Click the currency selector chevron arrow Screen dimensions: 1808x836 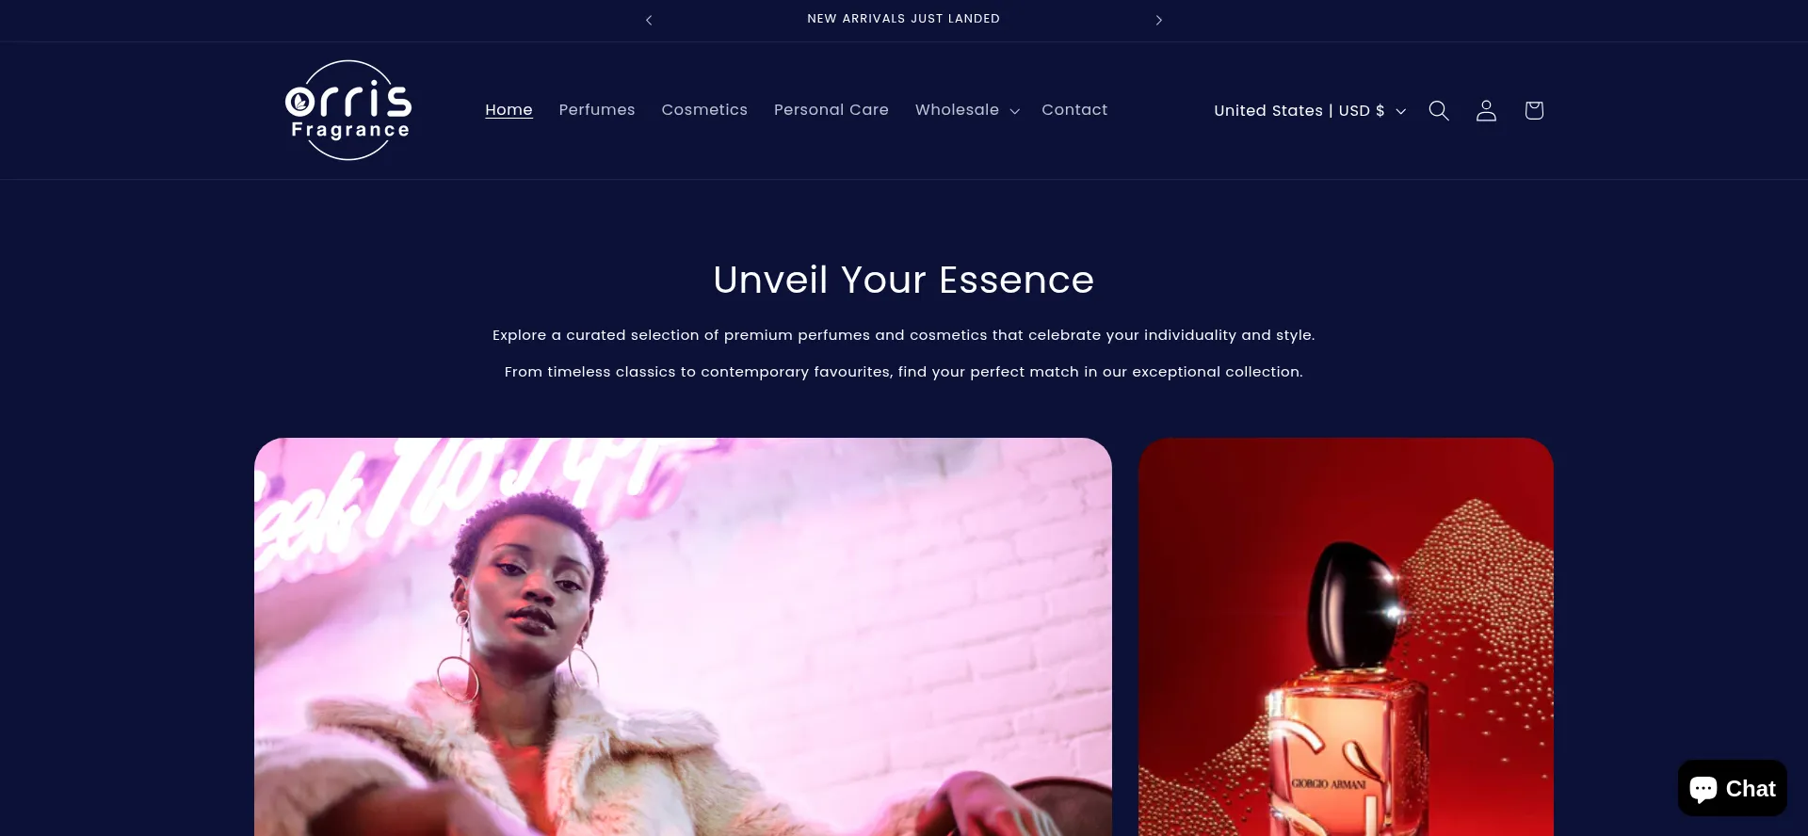pos(1400,111)
